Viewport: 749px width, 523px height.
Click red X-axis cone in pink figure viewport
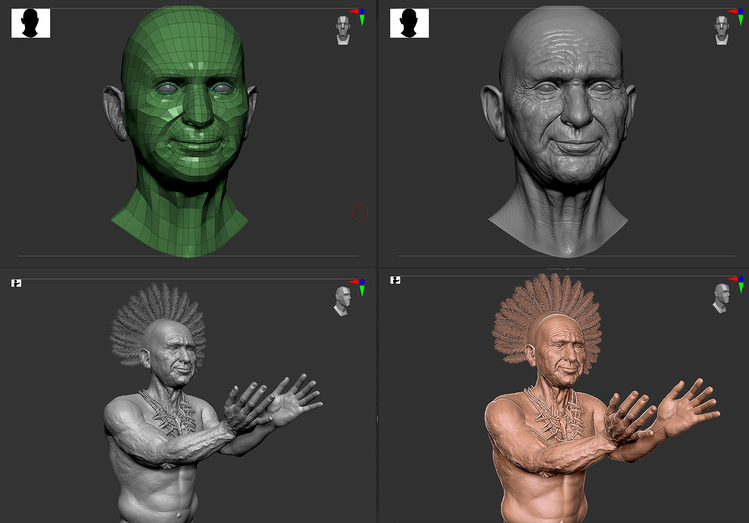click(x=732, y=280)
